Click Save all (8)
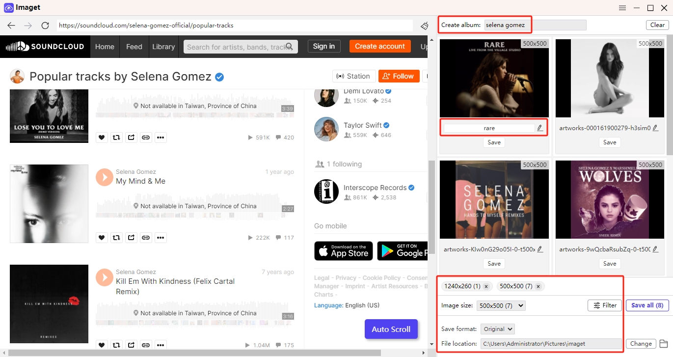Viewport: 673px width, 357px height. point(647,305)
